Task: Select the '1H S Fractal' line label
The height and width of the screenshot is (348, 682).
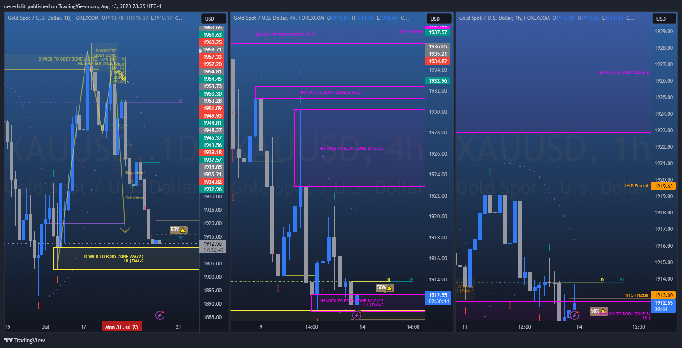Action: click(x=636, y=295)
